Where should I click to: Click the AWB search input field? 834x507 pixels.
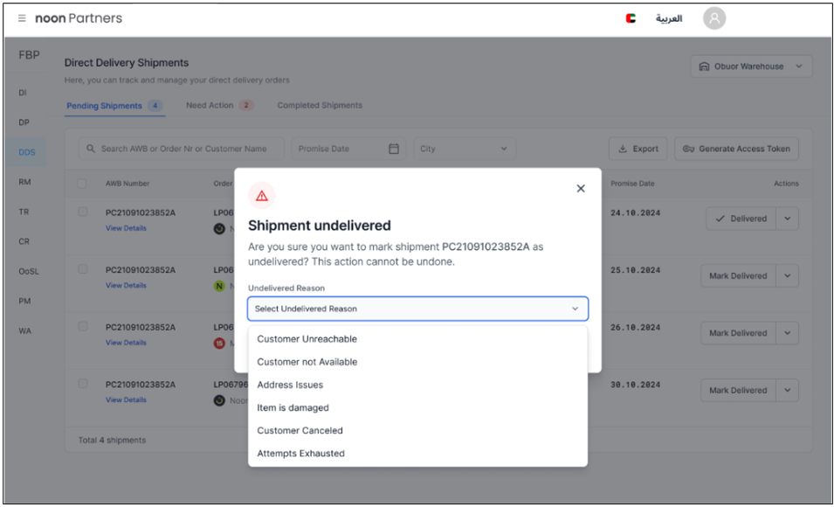(188, 149)
